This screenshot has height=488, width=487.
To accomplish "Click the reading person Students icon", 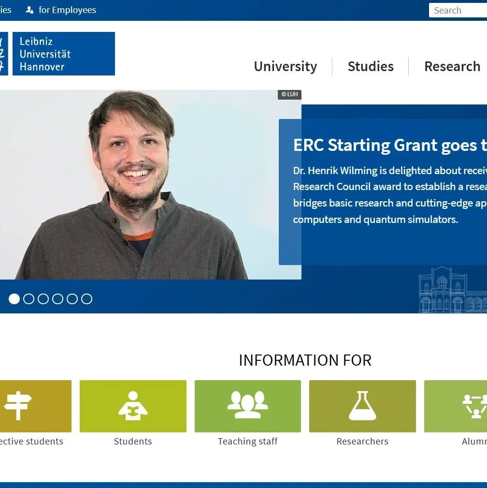I will point(133,405).
